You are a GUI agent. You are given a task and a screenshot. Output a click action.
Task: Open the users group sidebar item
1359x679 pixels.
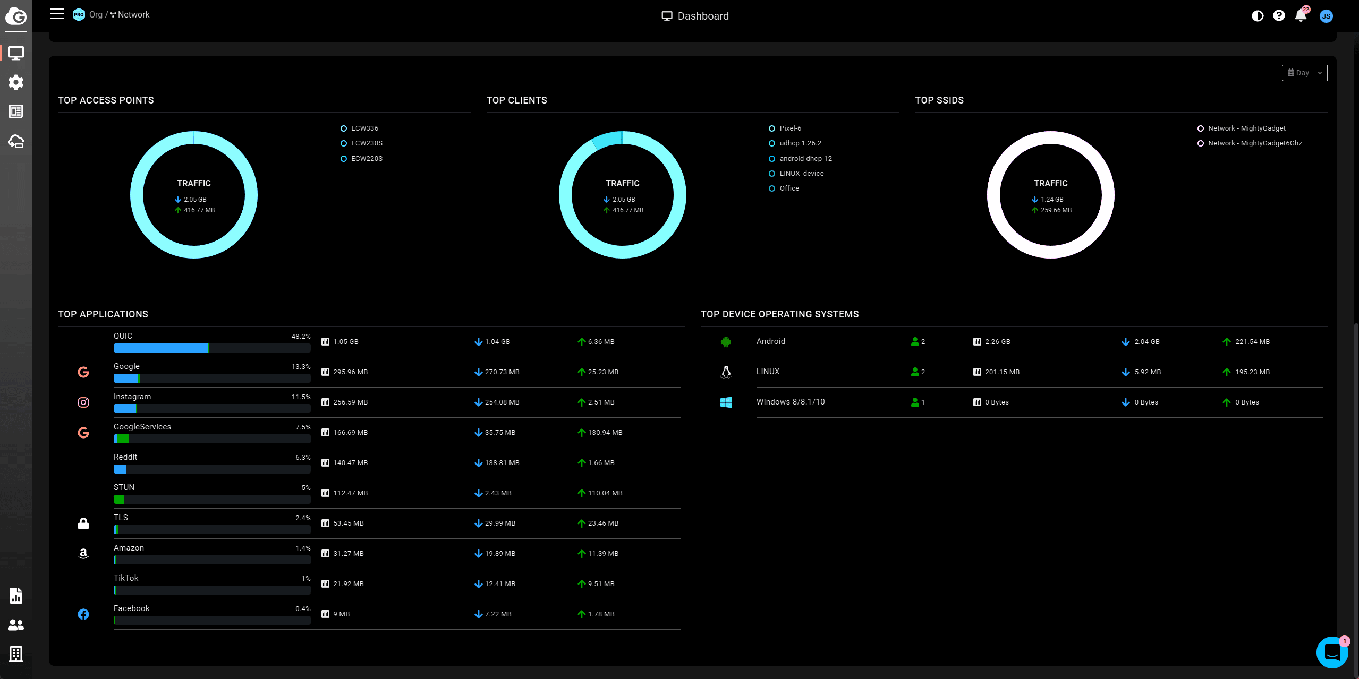tap(16, 625)
